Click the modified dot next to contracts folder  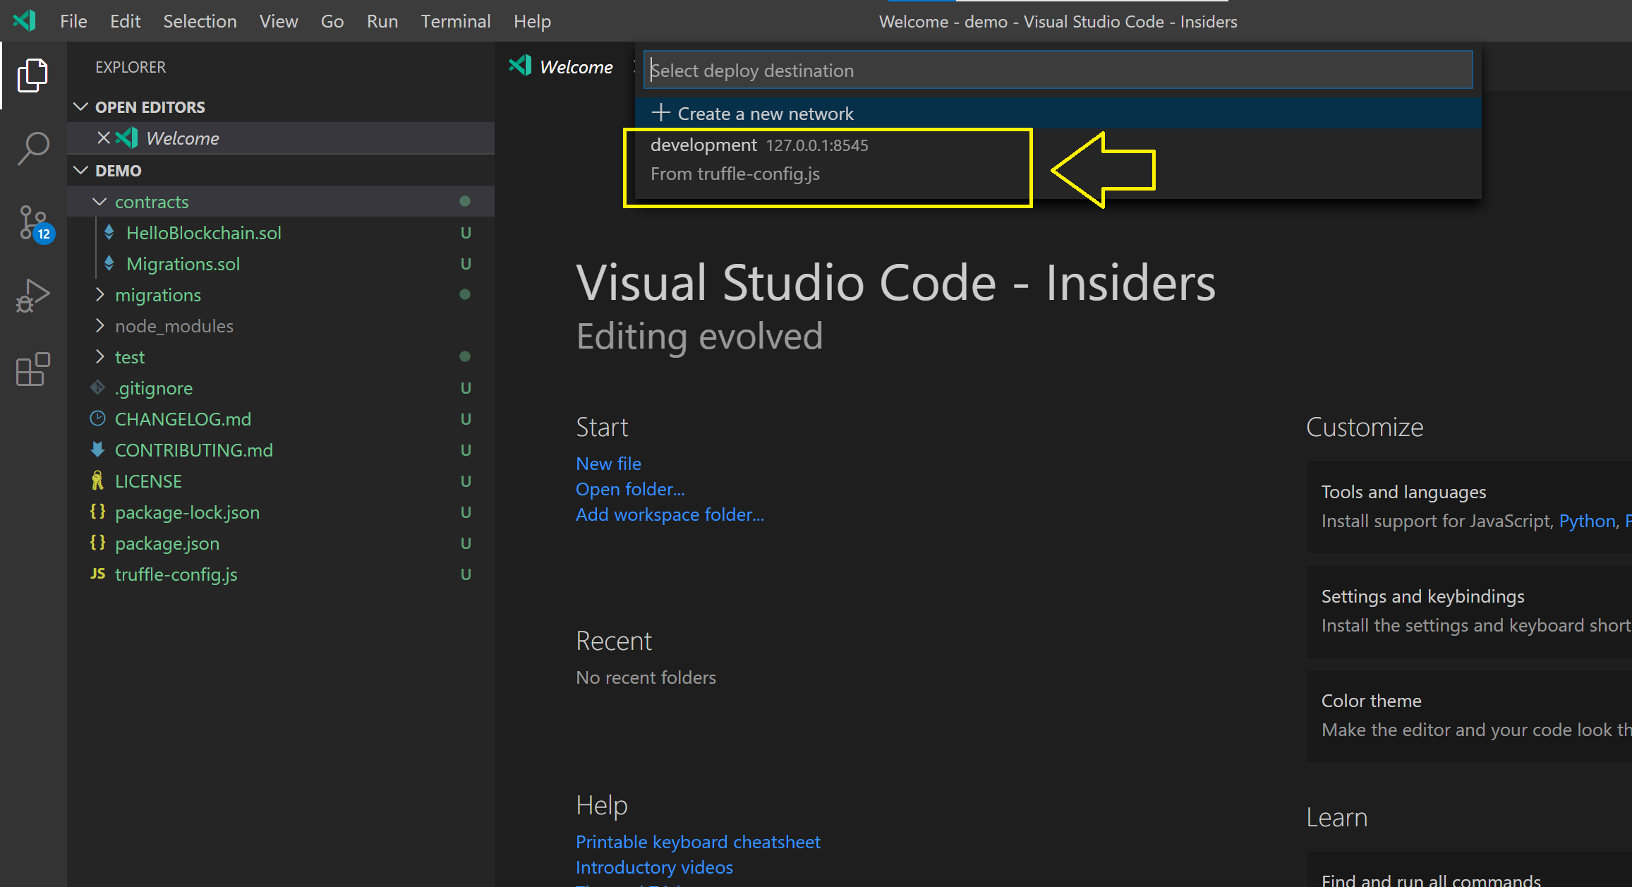tap(465, 201)
